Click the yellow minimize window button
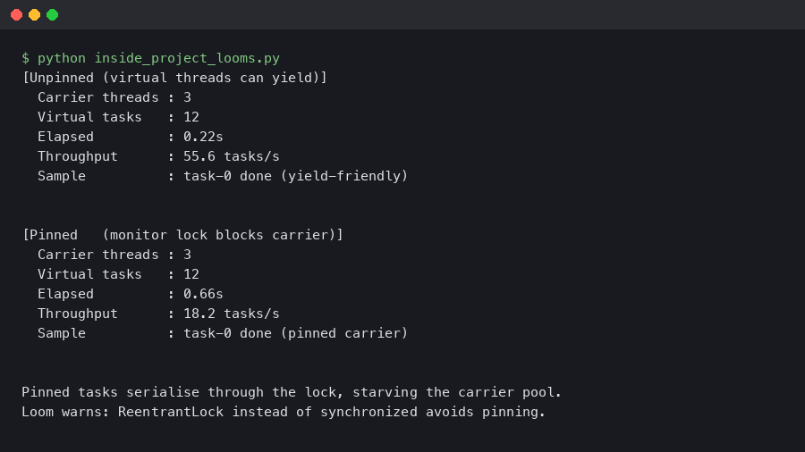The image size is (805, 452). tap(34, 14)
